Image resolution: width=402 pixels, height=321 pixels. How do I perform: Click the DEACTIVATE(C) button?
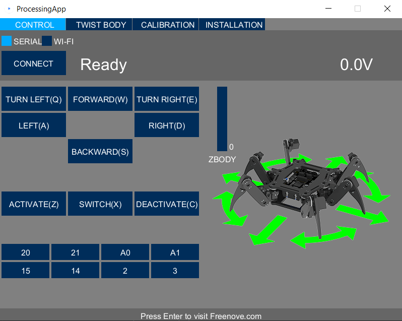[167, 204]
